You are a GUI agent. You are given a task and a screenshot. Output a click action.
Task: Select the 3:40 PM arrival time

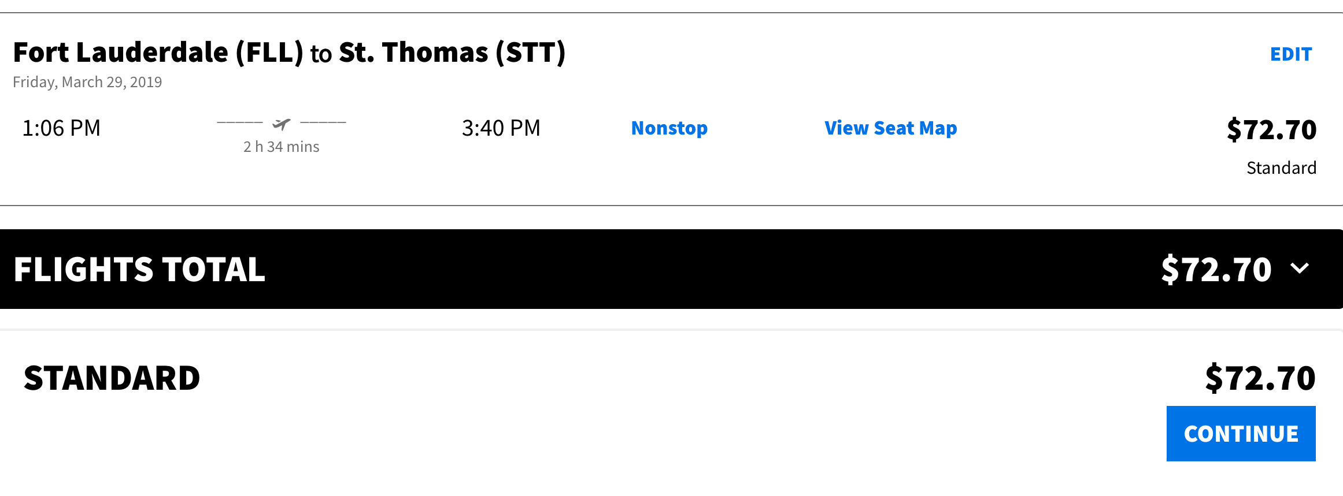point(501,128)
